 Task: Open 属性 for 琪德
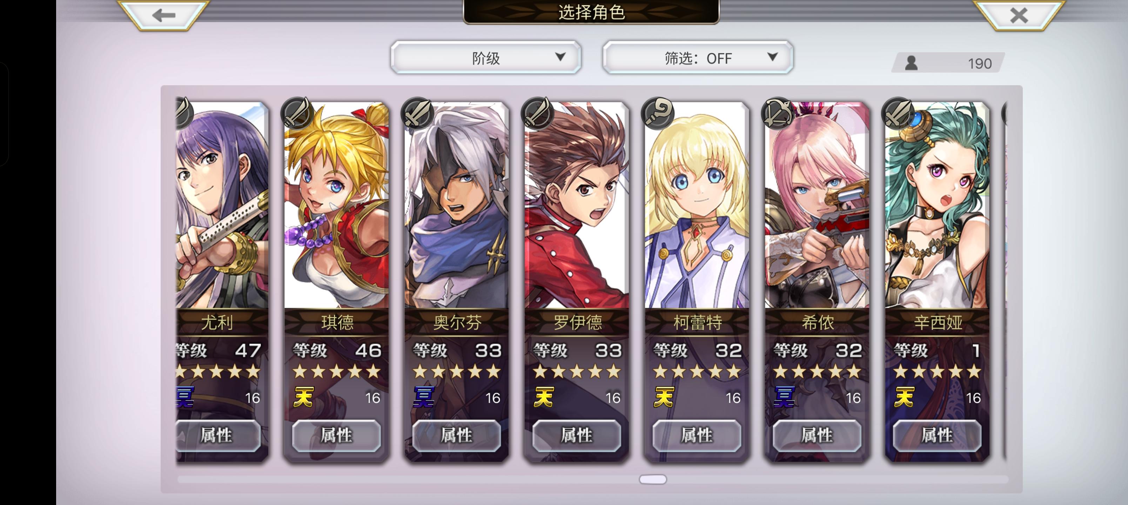tap(336, 435)
